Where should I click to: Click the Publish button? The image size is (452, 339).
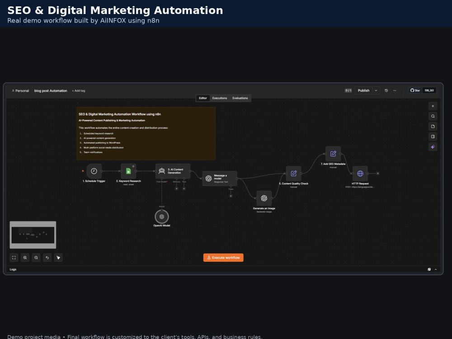click(363, 90)
